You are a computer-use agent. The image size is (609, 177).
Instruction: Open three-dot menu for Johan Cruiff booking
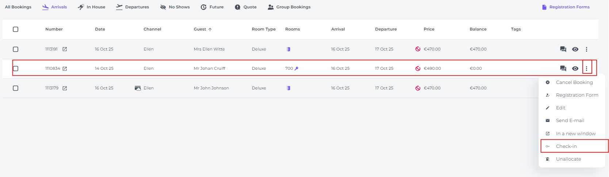point(586,68)
